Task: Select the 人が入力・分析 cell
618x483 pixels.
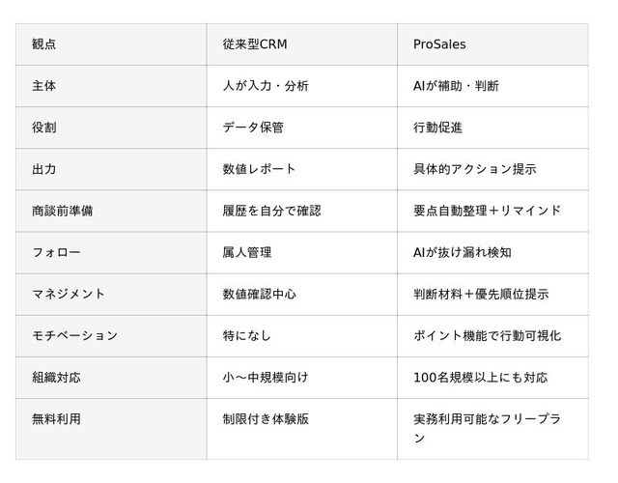Action: pyautogui.click(x=266, y=86)
